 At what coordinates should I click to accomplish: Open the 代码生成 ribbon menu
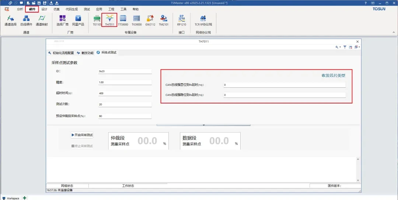[71, 9]
